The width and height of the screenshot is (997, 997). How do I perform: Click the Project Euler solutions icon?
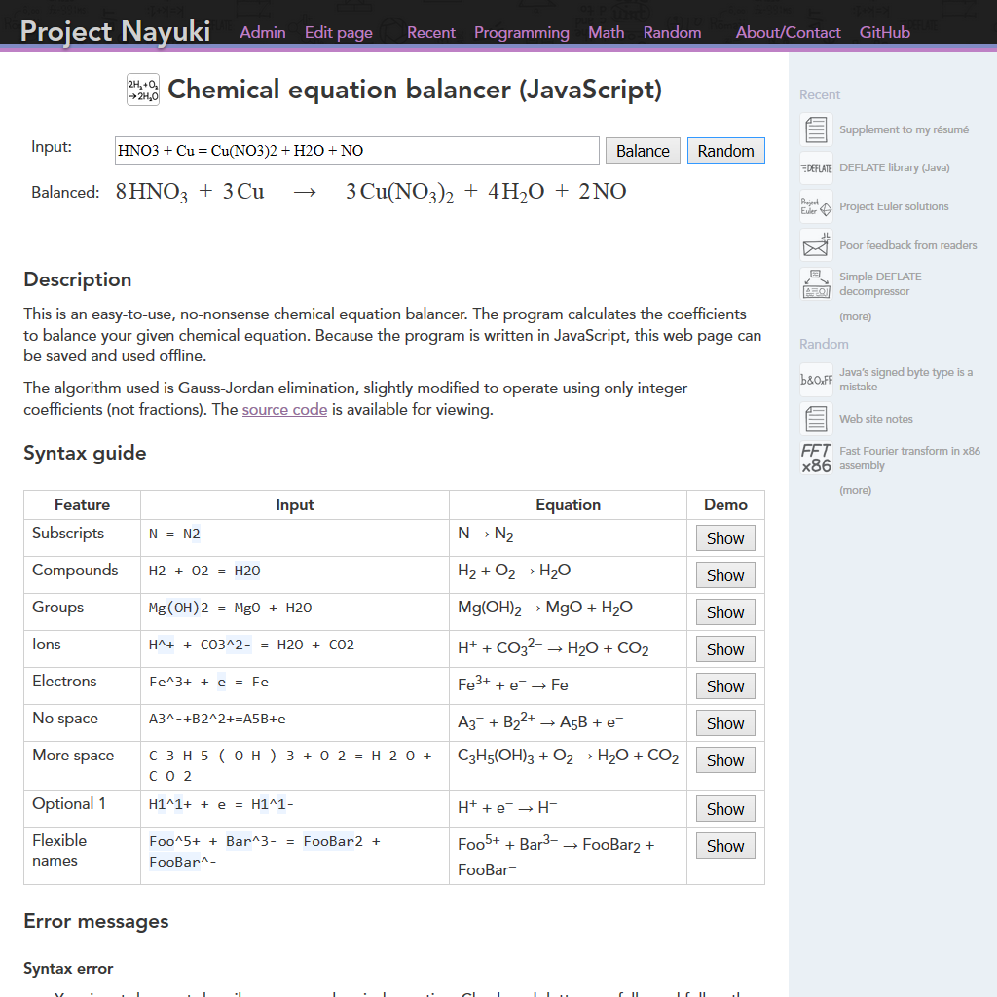(x=816, y=206)
